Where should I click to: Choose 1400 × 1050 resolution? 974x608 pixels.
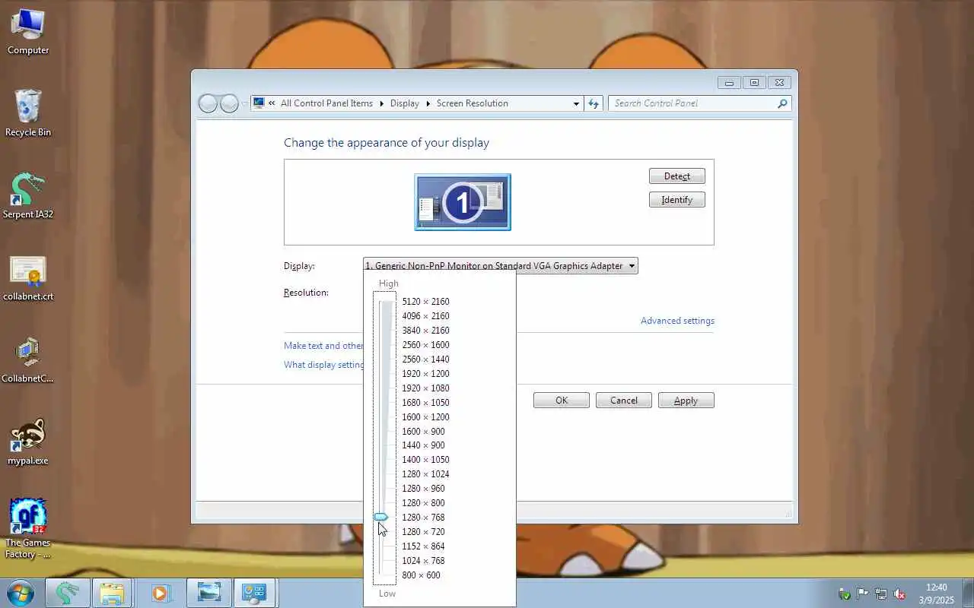(x=425, y=460)
